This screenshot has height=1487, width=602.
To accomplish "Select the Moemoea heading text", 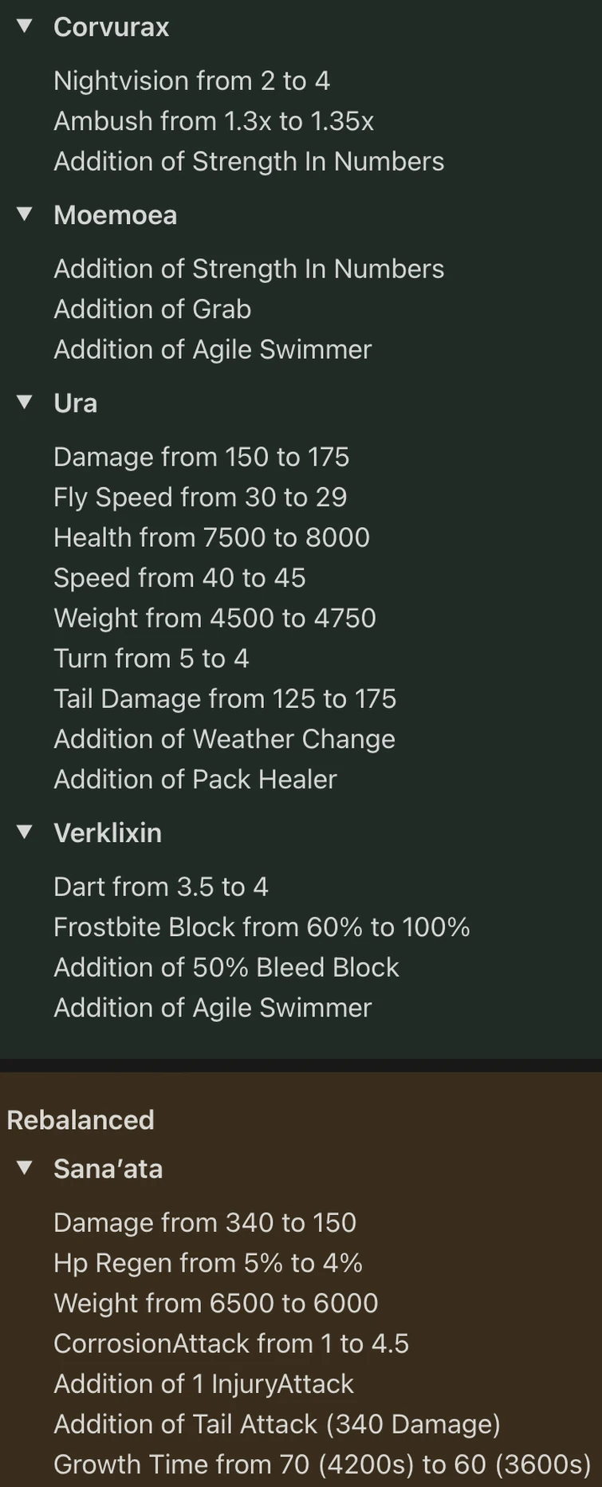I will [115, 215].
